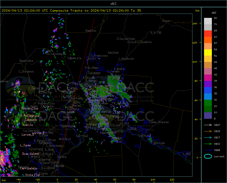The width and height of the screenshot is (227, 183).
Task: Click the C_Chilenos map label
Action: point(26,71)
